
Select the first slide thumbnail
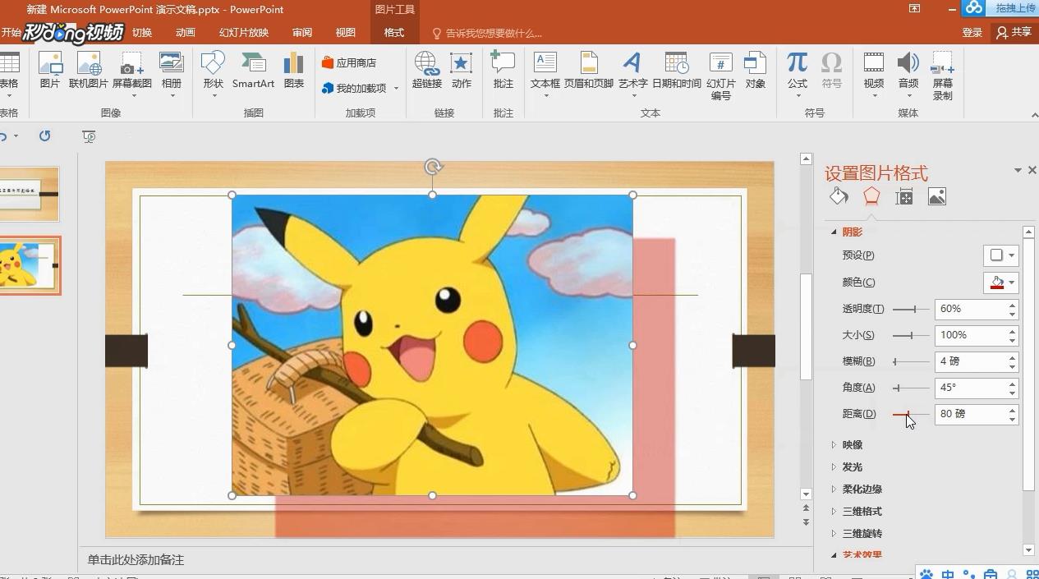point(29,195)
